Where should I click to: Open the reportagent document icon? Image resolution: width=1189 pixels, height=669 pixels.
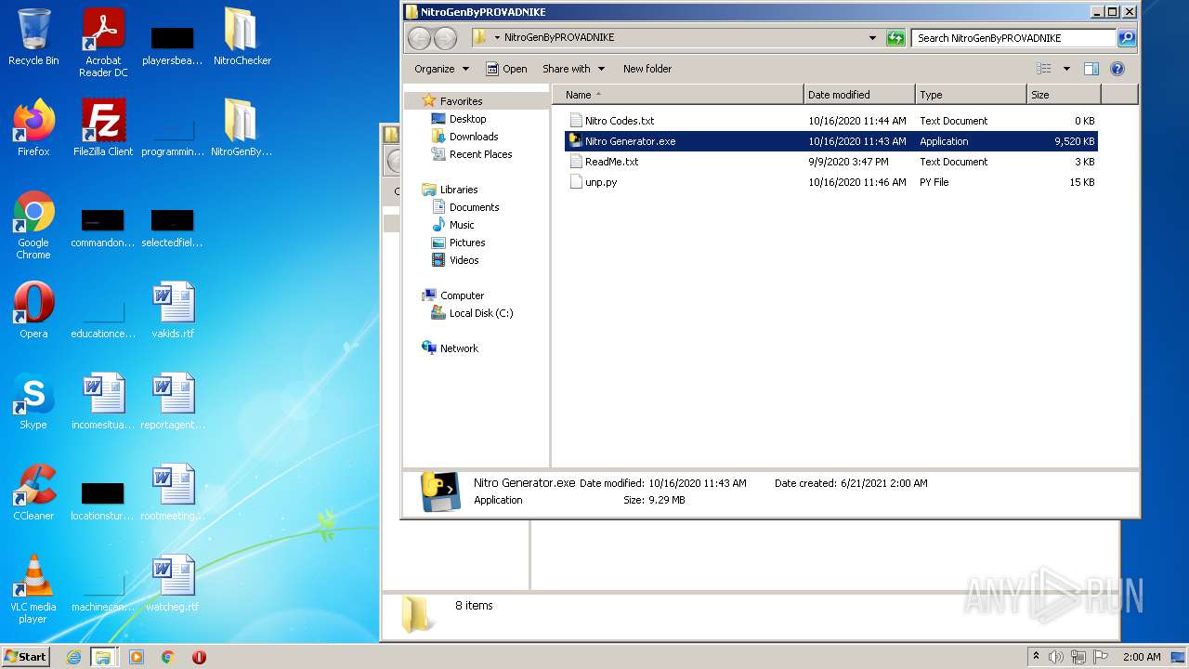tap(173, 401)
